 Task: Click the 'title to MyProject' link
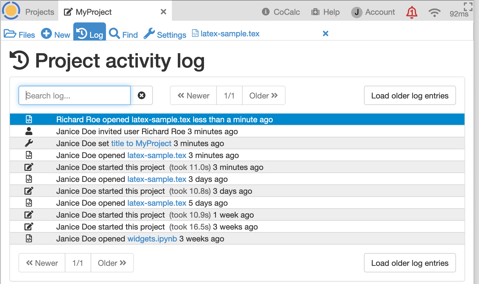pos(141,144)
